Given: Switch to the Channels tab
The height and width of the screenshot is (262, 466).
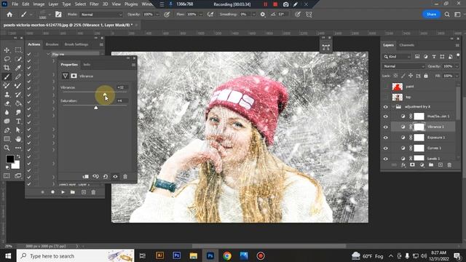Looking at the screenshot, I should click(406, 45).
